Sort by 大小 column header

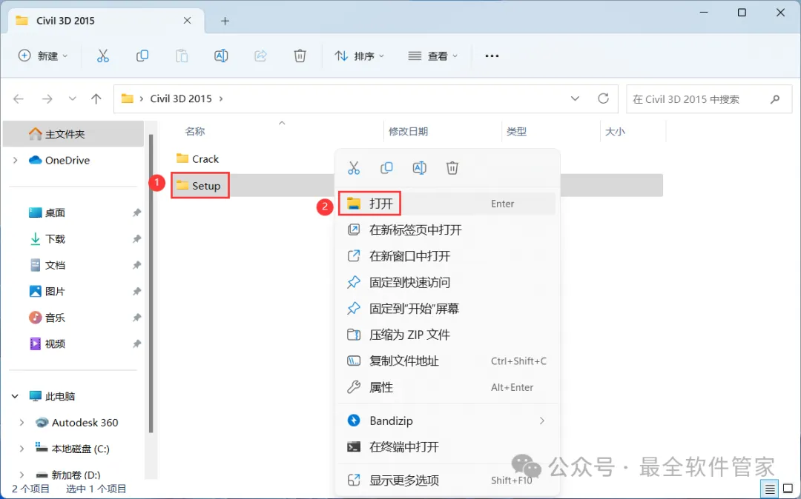(x=615, y=132)
